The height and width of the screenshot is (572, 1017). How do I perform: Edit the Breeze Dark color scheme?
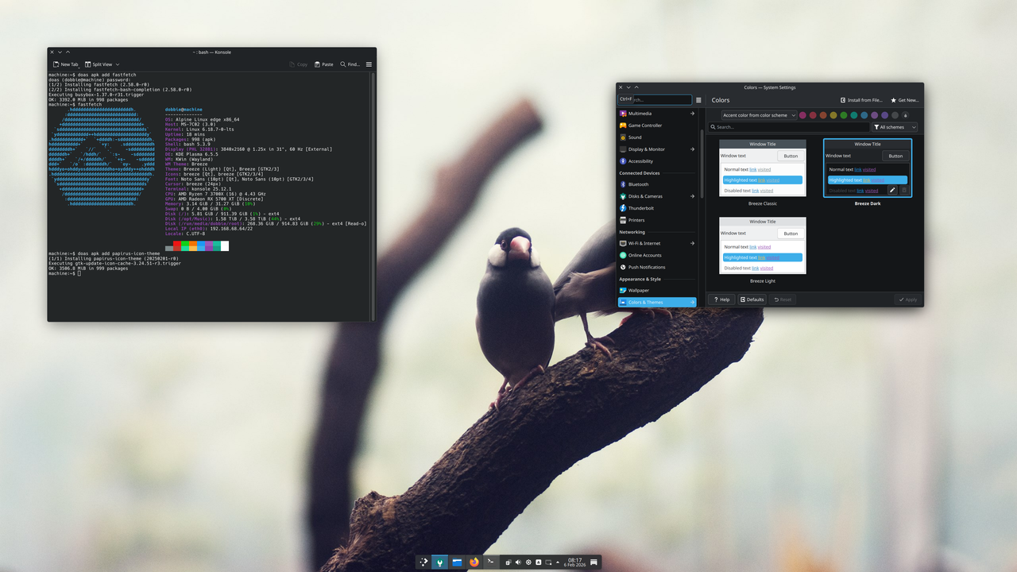point(892,190)
